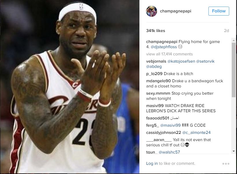This screenshot has height=174, width=237.
Task: Click the 341k likes count
Action: pos(156,31)
